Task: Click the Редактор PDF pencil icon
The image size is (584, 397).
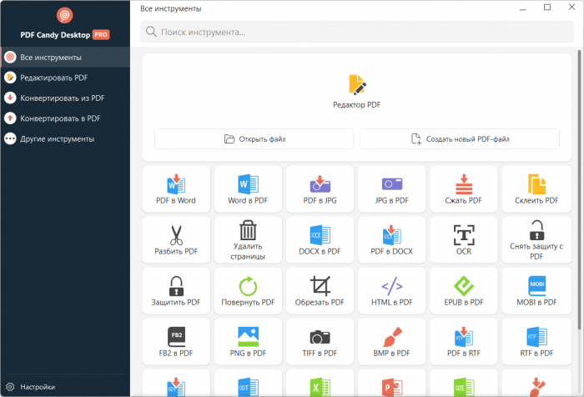Action: coord(357,84)
